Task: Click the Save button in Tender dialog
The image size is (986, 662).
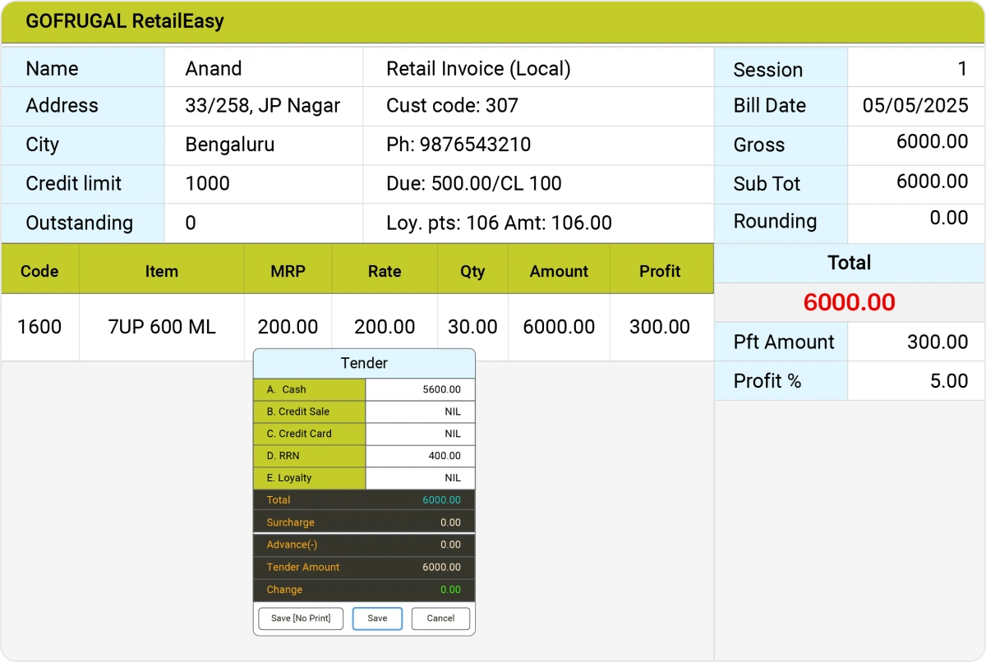Action: coord(377,618)
